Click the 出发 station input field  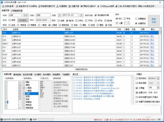15,15
